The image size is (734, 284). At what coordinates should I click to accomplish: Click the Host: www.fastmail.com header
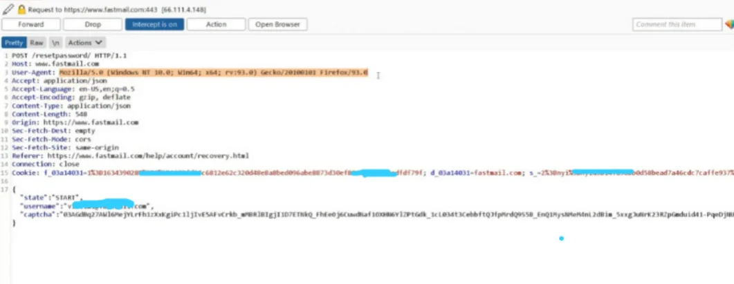pos(55,64)
